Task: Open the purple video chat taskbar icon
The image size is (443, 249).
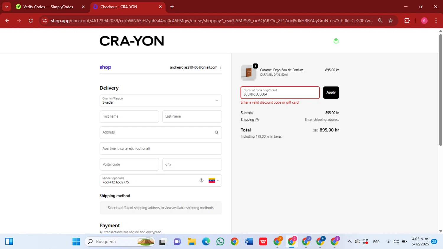Action: coord(177,242)
